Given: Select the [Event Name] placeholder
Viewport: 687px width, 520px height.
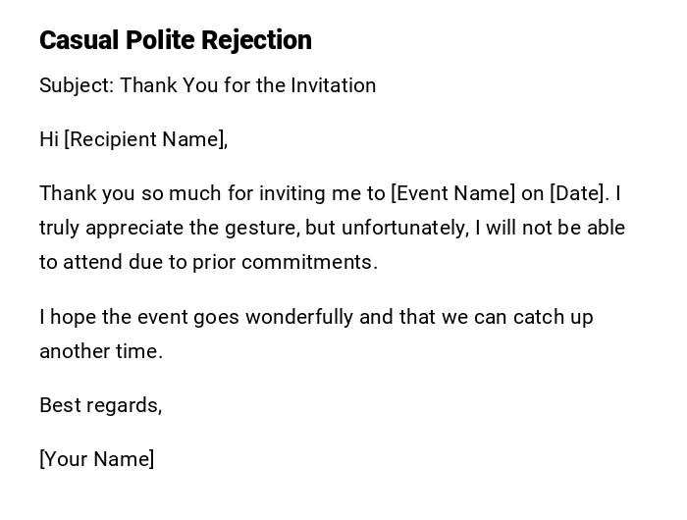Looking at the screenshot, I should [452, 193].
